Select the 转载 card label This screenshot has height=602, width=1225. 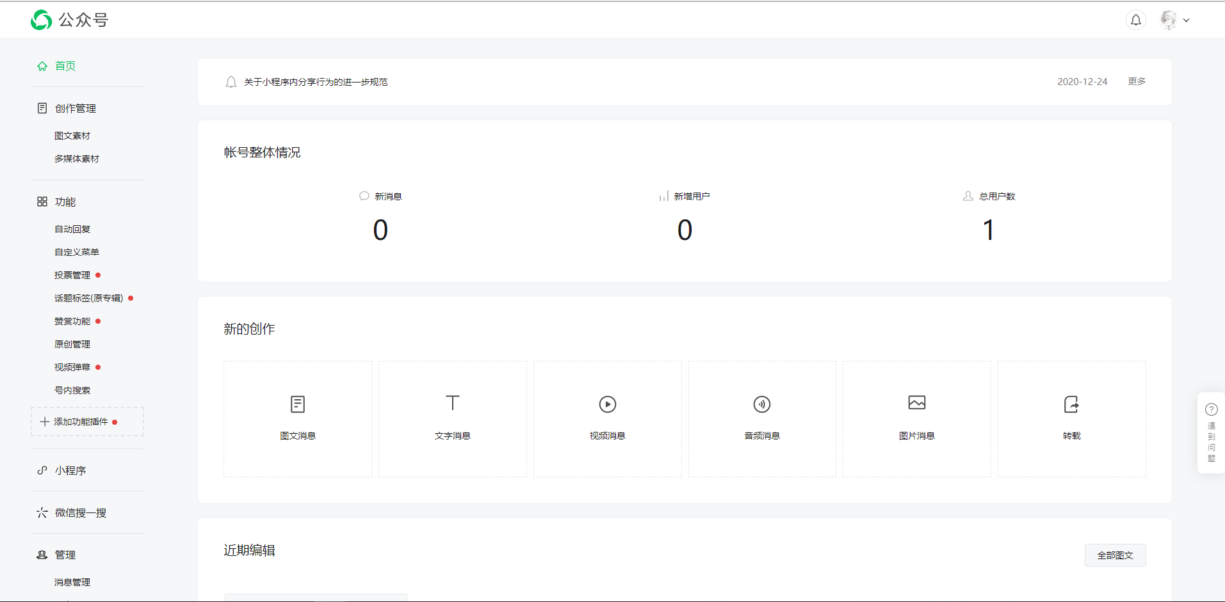pyautogui.click(x=1072, y=436)
